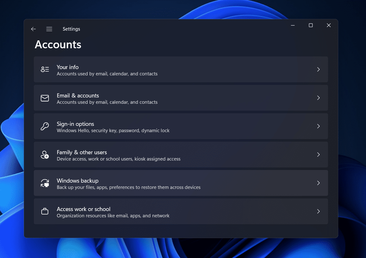366x258 pixels.
Task: Click the Family & other users icon
Action: click(45, 155)
